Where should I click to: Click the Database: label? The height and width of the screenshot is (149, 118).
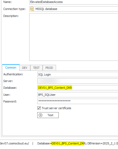pyautogui.click(x=10, y=88)
